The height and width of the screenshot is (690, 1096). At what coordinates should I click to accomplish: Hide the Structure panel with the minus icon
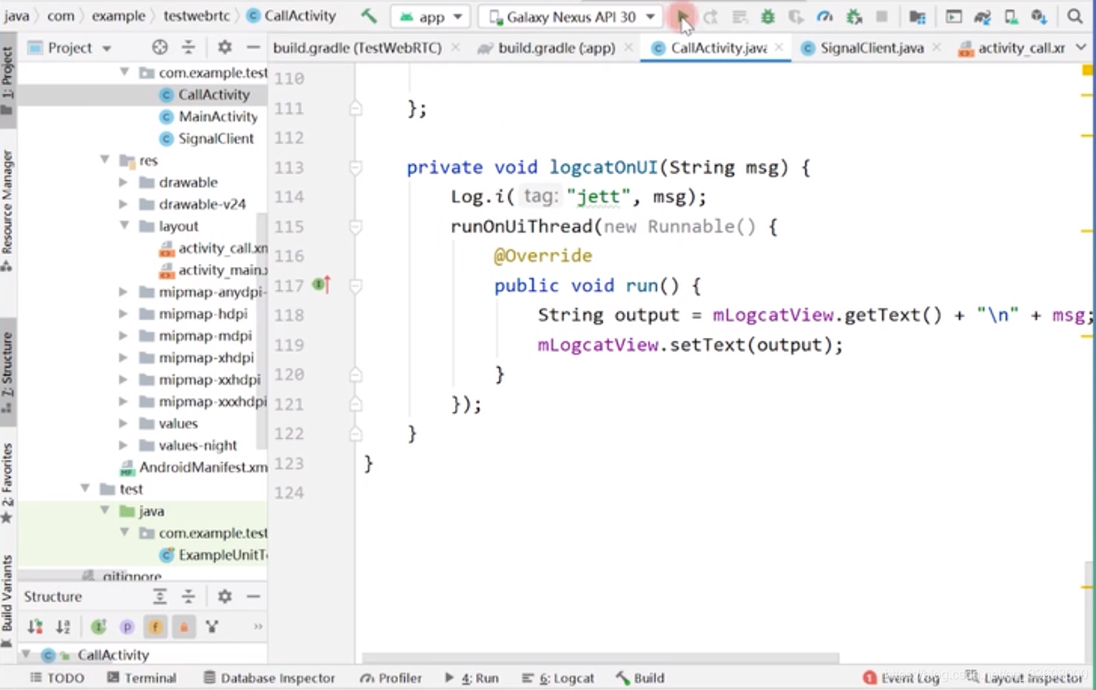click(x=253, y=597)
